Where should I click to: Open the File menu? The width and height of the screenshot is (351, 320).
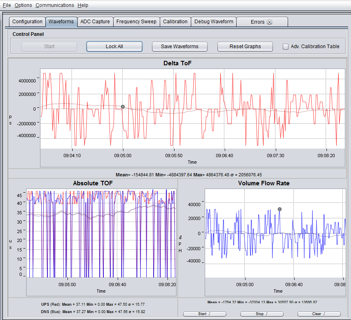7,5
